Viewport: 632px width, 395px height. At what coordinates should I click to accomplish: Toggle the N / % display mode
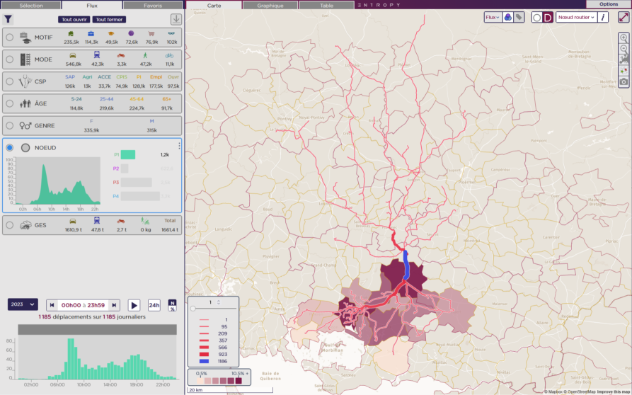point(172,306)
